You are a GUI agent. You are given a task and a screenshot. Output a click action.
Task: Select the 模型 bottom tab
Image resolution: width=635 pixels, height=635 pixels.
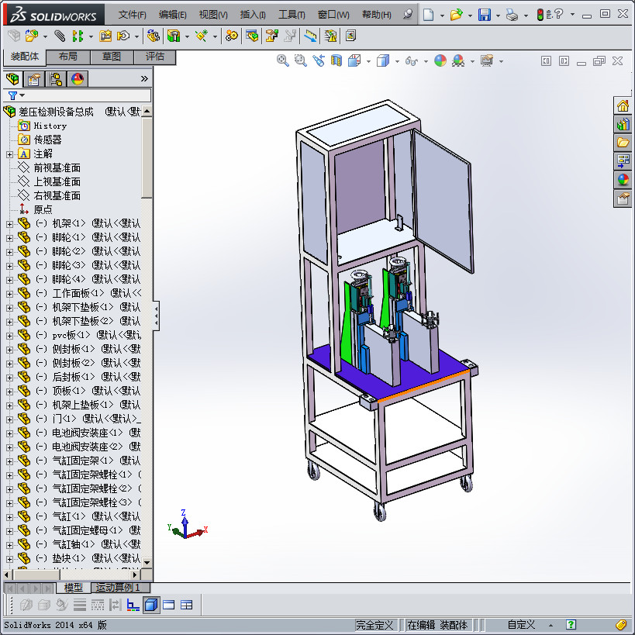point(74,587)
